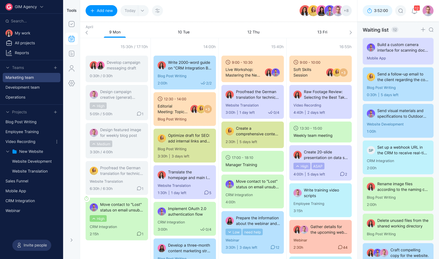Open Video Recording project options menu
Screen dimensions: 439x259
coord(57,142)
